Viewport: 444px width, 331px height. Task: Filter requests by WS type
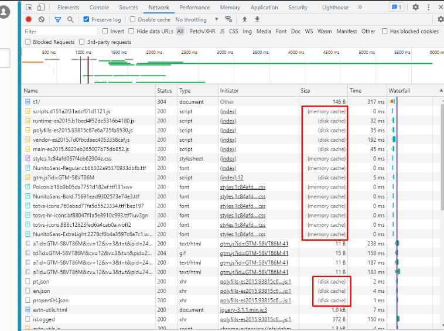point(309,31)
